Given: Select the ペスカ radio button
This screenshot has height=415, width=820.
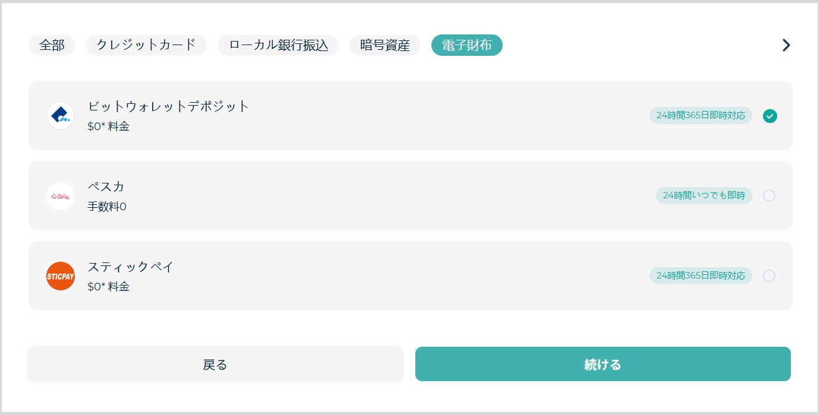Looking at the screenshot, I should [x=769, y=196].
